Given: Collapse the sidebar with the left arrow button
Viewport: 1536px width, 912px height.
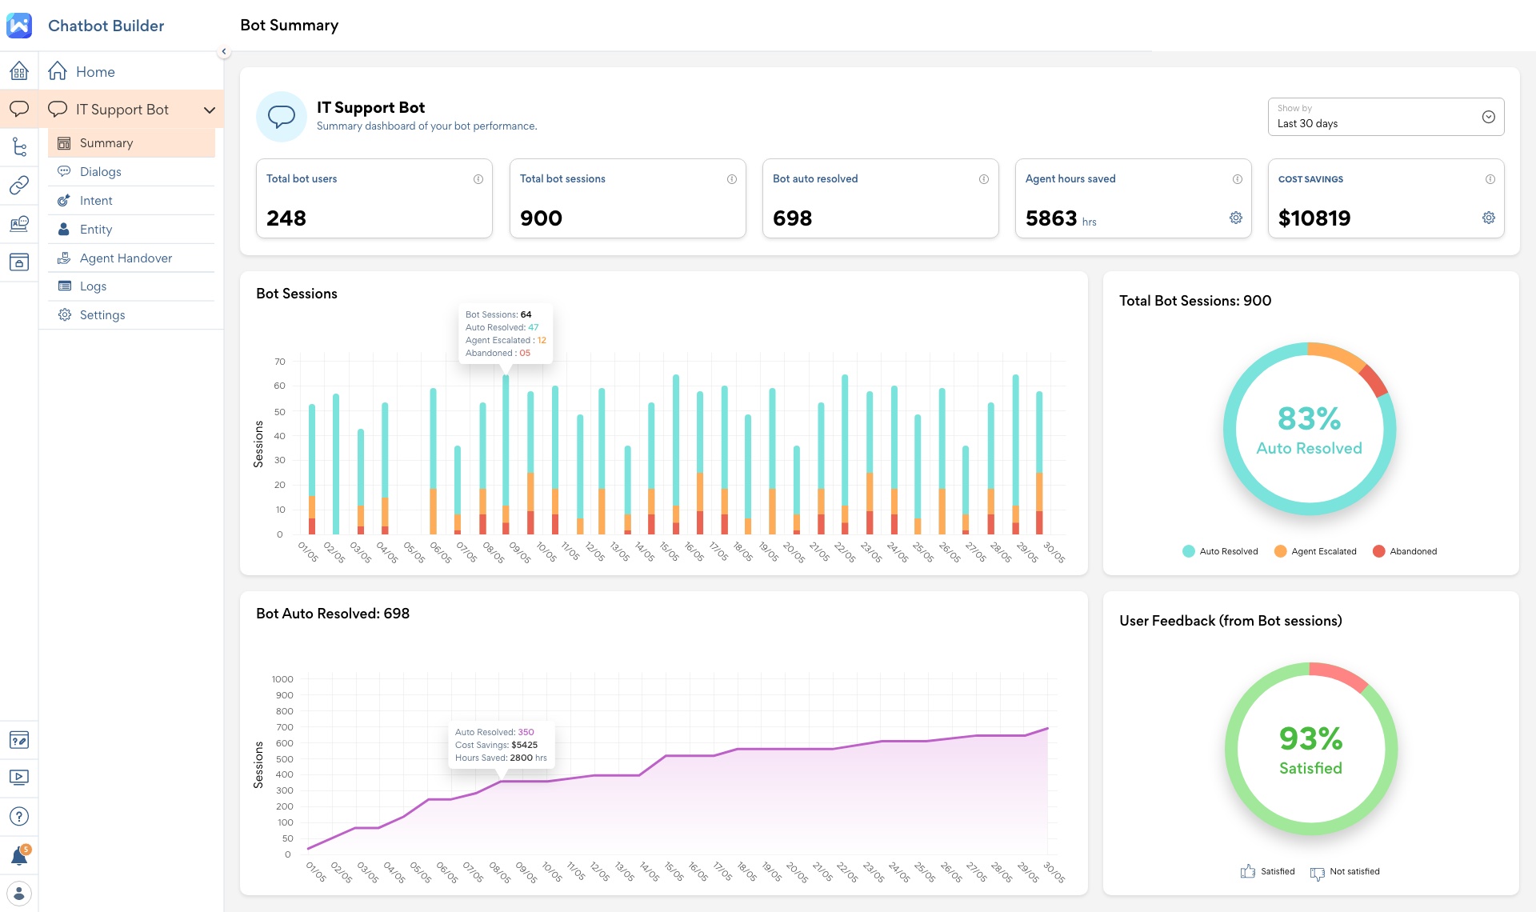Looking at the screenshot, I should [224, 50].
